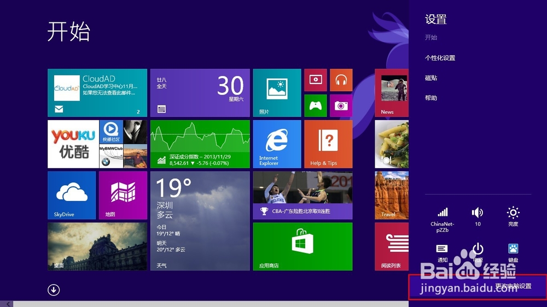
Task: Open the Sports CBA news tile
Action: (302, 195)
